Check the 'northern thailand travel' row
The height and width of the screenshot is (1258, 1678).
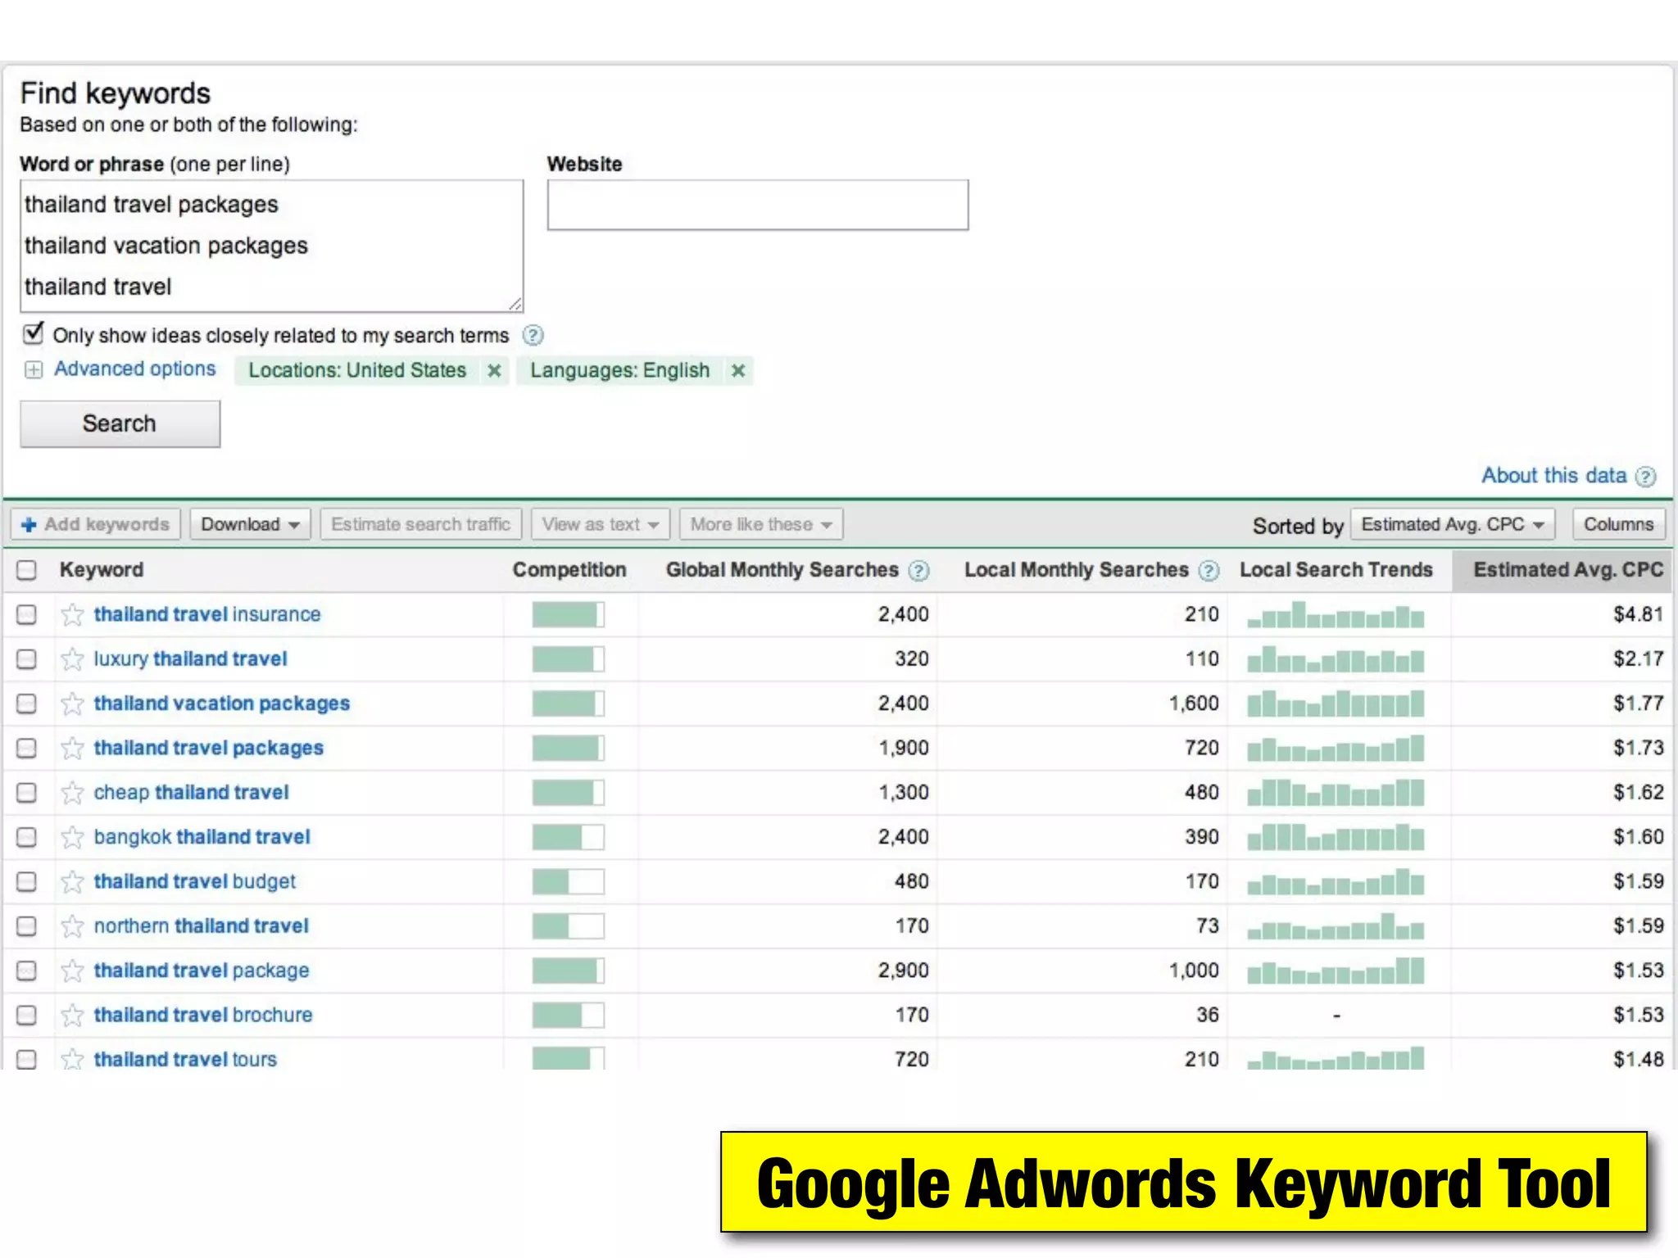pyautogui.click(x=27, y=925)
